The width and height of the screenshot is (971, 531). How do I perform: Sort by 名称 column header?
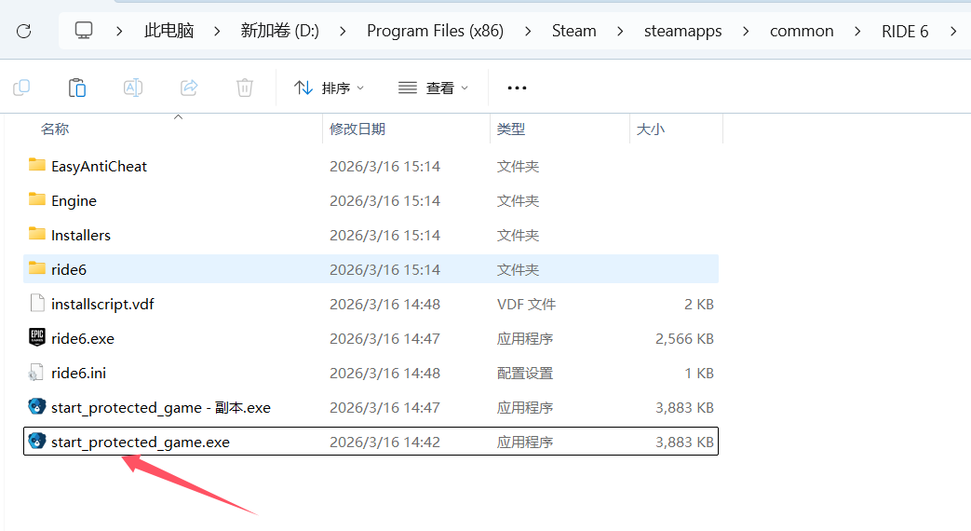click(x=55, y=129)
